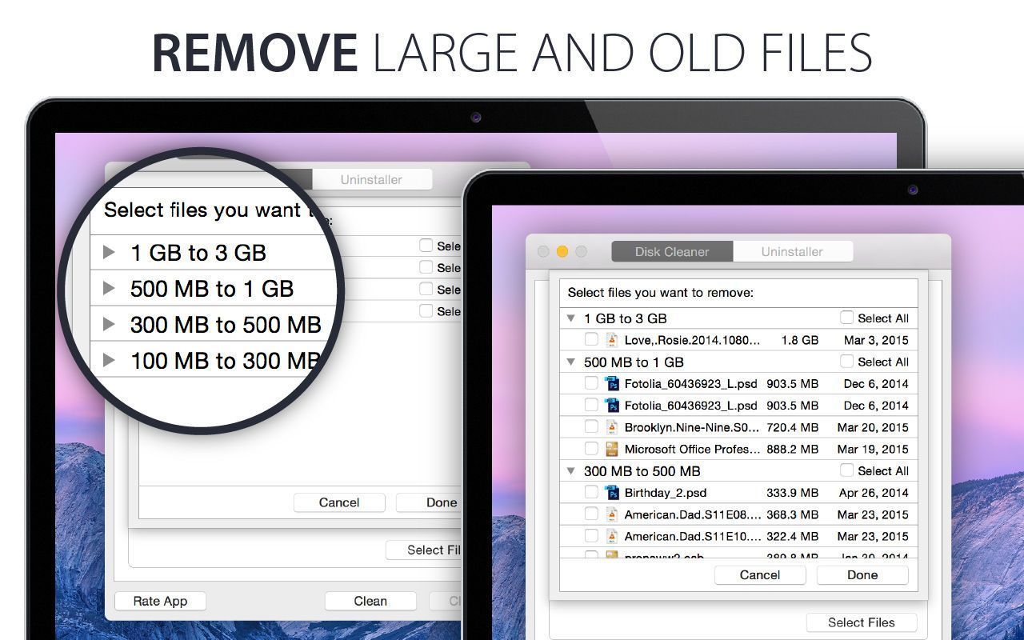Expand 300 MB to 500 MB in the magnified view
Image resolution: width=1024 pixels, height=640 pixels.
[110, 324]
